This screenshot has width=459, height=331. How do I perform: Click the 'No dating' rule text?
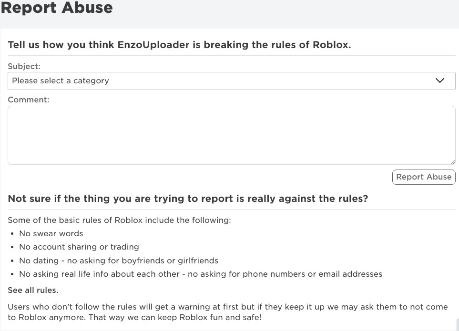click(x=118, y=261)
